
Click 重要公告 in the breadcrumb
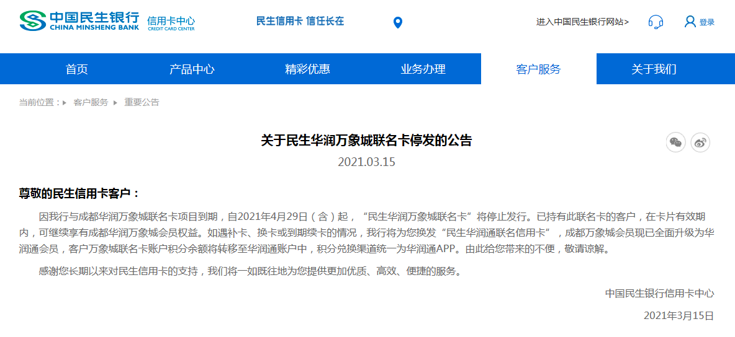tap(142, 102)
